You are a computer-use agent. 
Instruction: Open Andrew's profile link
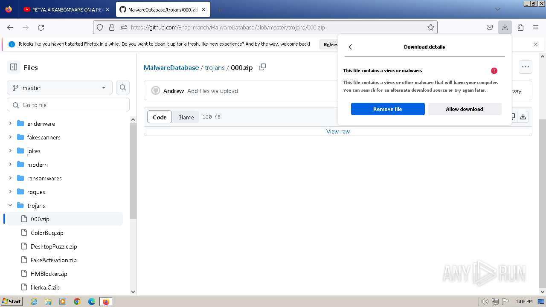click(x=174, y=91)
